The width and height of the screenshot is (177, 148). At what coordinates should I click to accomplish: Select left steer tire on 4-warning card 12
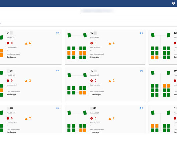[x=69, y=35]
